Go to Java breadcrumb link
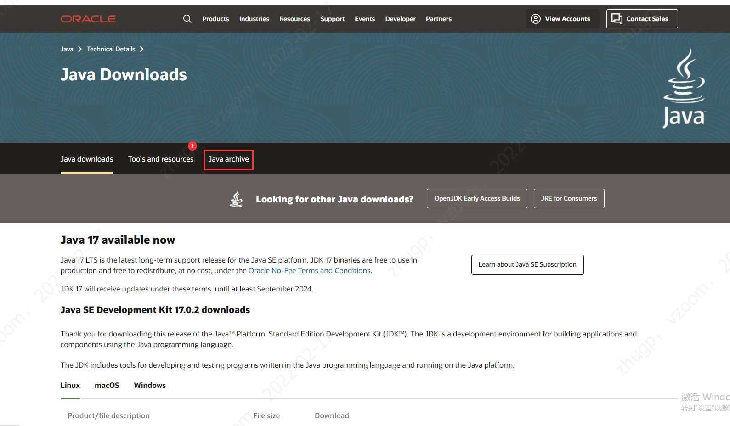This screenshot has height=426, width=730. pyautogui.click(x=67, y=49)
